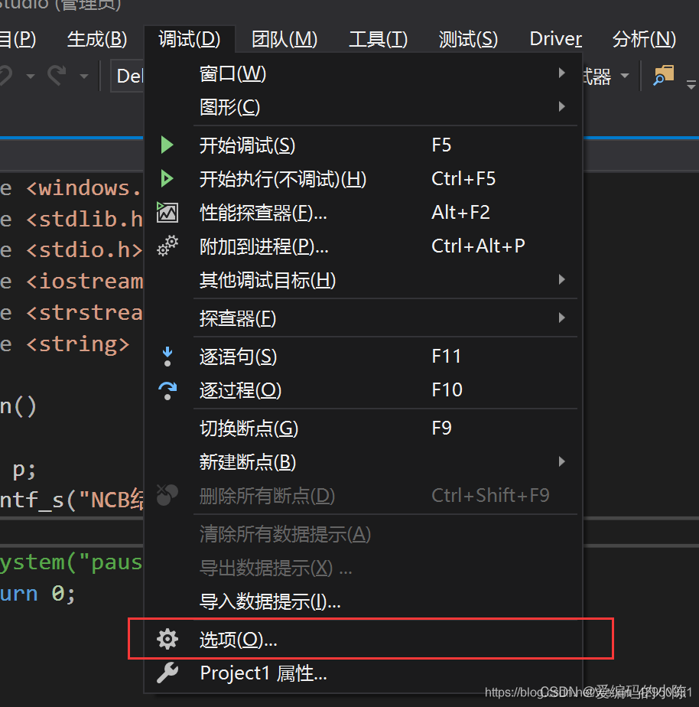Image resolution: width=699 pixels, height=707 pixels.
Task: Open the dropdown arrow next to the debugger selector
Action: click(625, 75)
